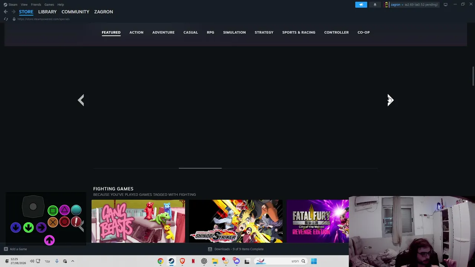Switch to the STORE tab

(x=26, y=12)
